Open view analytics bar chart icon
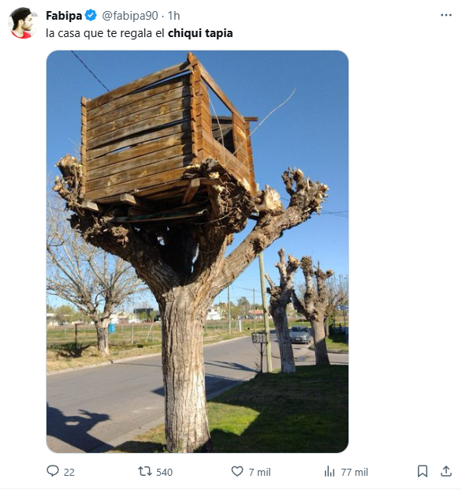This screenshot has height=490, width=462. pos(330,471)
